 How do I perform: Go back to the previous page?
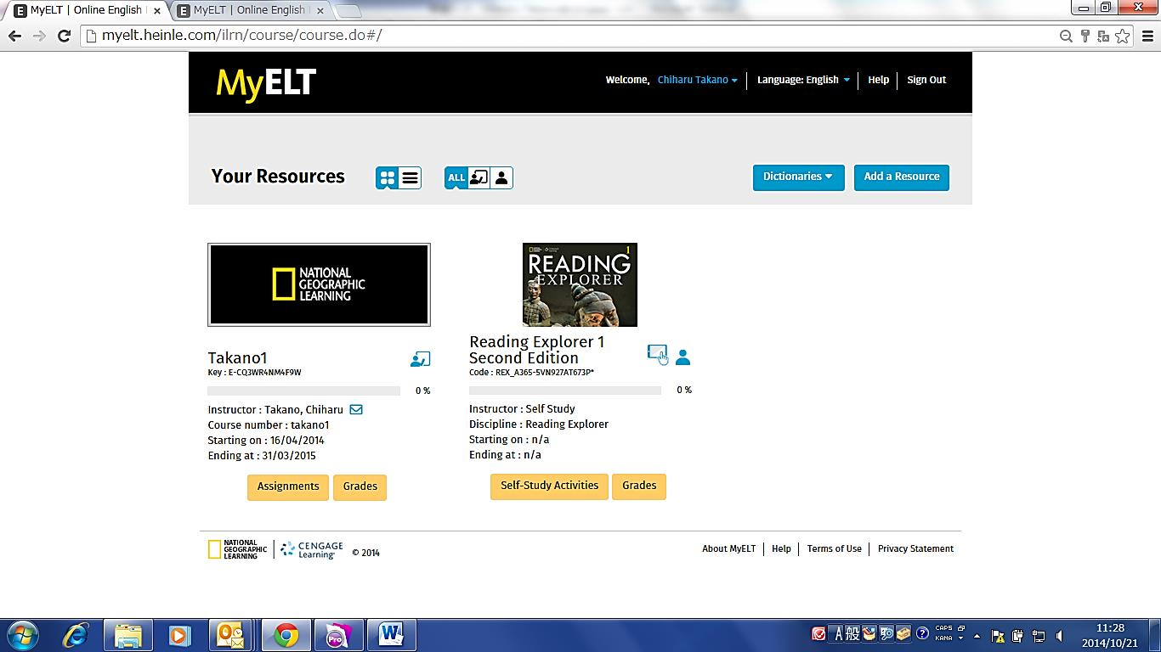click(14, 36)
